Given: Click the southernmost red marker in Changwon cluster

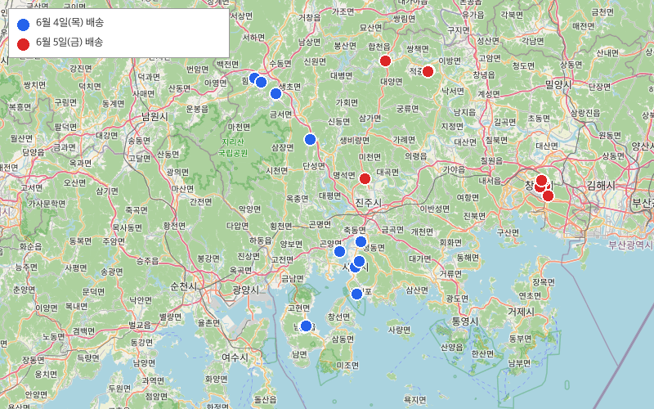Looking at the screenshot, I should [548, 196].
